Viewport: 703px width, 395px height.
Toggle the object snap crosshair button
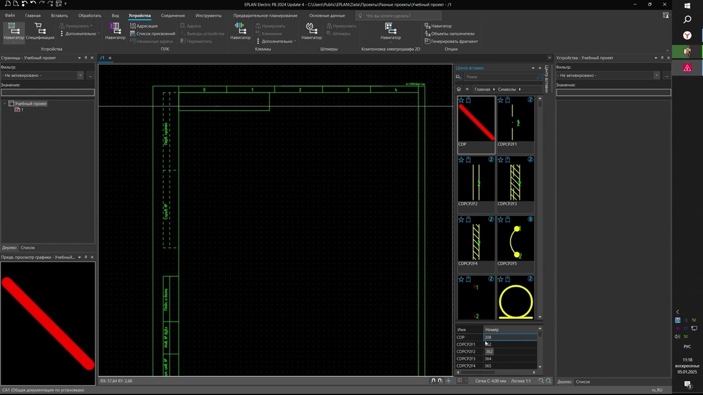449,381
